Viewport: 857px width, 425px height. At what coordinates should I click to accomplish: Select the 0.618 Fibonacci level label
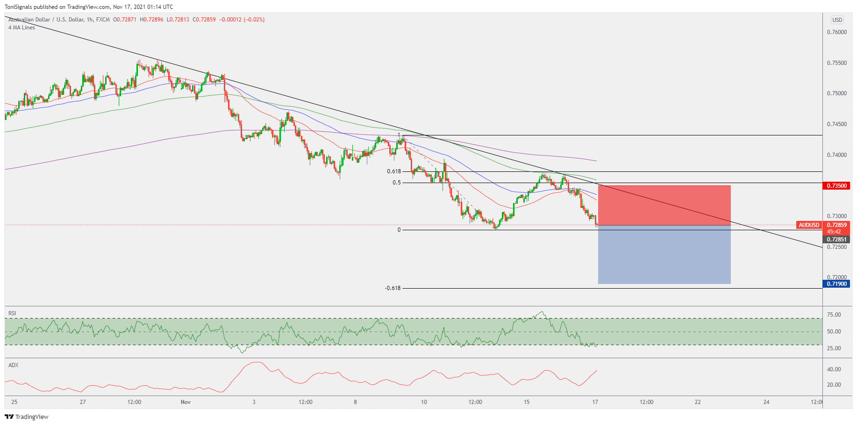click(x=393, y=171)
